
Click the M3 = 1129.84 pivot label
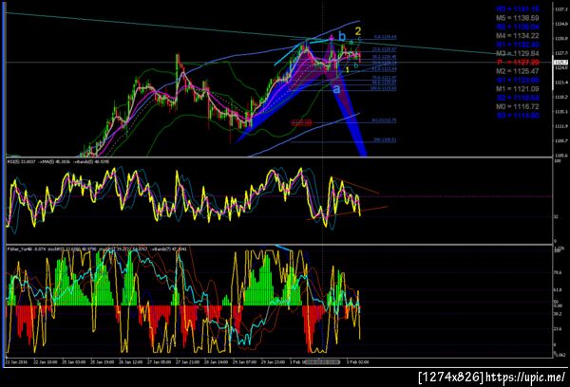coord(518,53)
